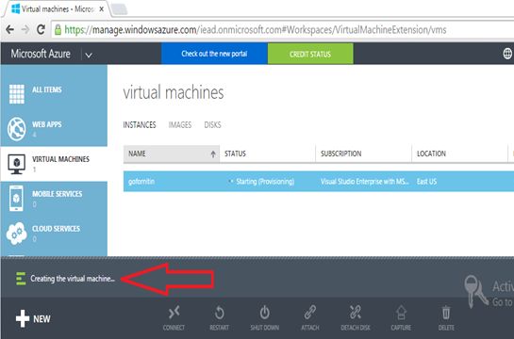This screenshot has width=514, height=339.
Task: Click the Subscription column header
Action: (363, 153)
